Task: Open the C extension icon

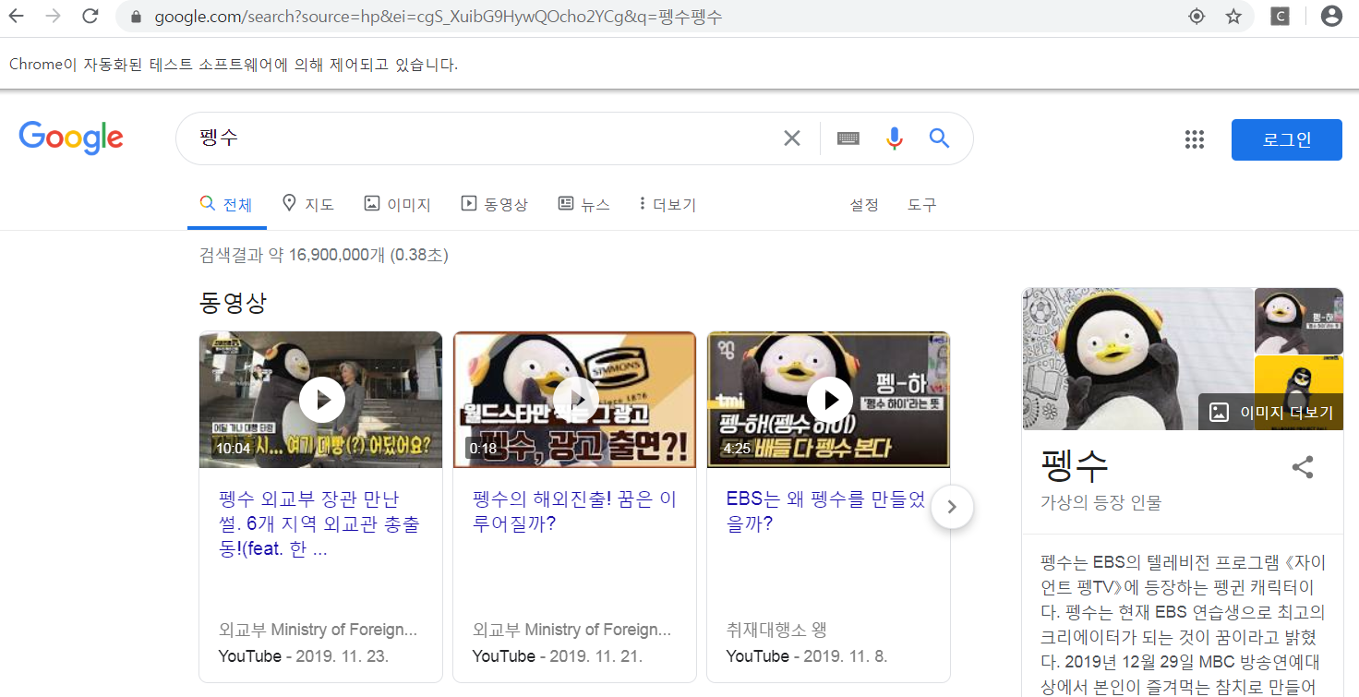Action: (1280, 16)
